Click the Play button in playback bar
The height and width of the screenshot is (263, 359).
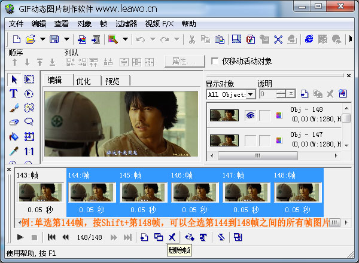[x=20, y=237]
